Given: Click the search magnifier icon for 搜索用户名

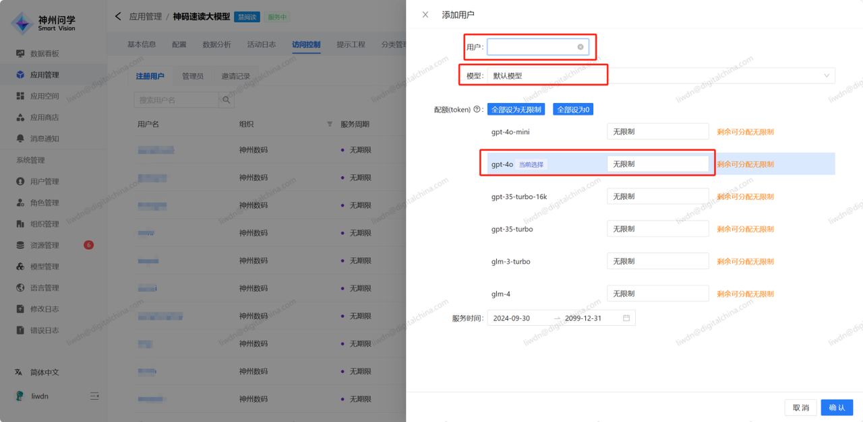Looking at the screenshot, I should point(227,100).
